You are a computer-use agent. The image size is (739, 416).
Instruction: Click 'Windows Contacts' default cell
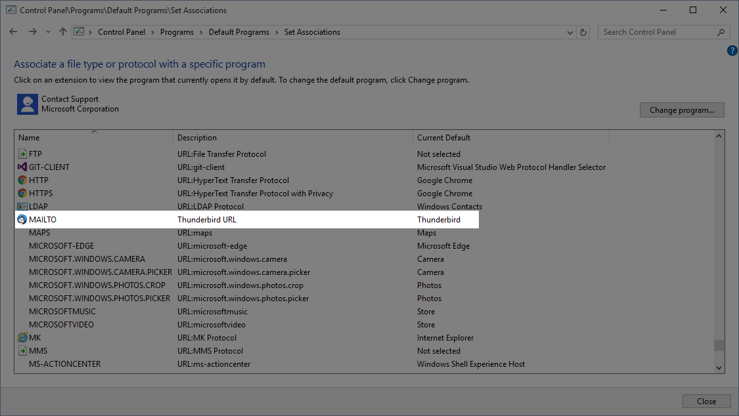(x=449, y=207)
